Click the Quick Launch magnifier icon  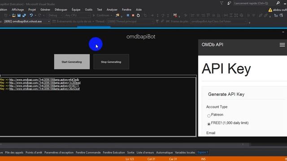(x=278, y=3)
